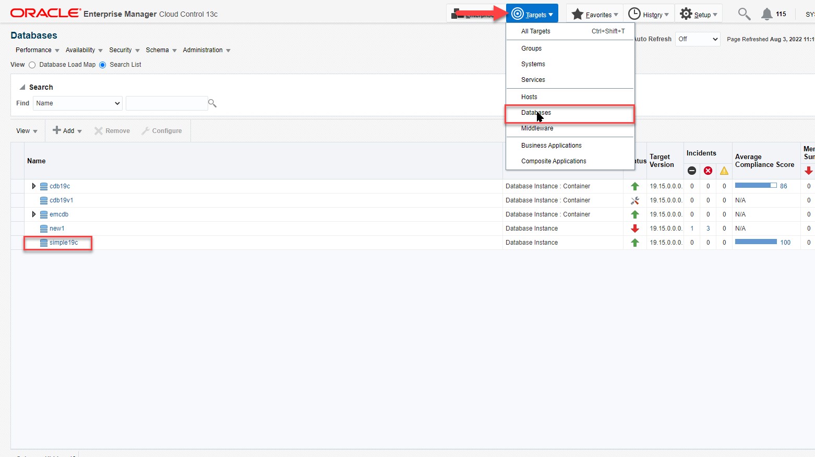
Task: Open the cdb19c database link
Action: [x=59, y=186]
